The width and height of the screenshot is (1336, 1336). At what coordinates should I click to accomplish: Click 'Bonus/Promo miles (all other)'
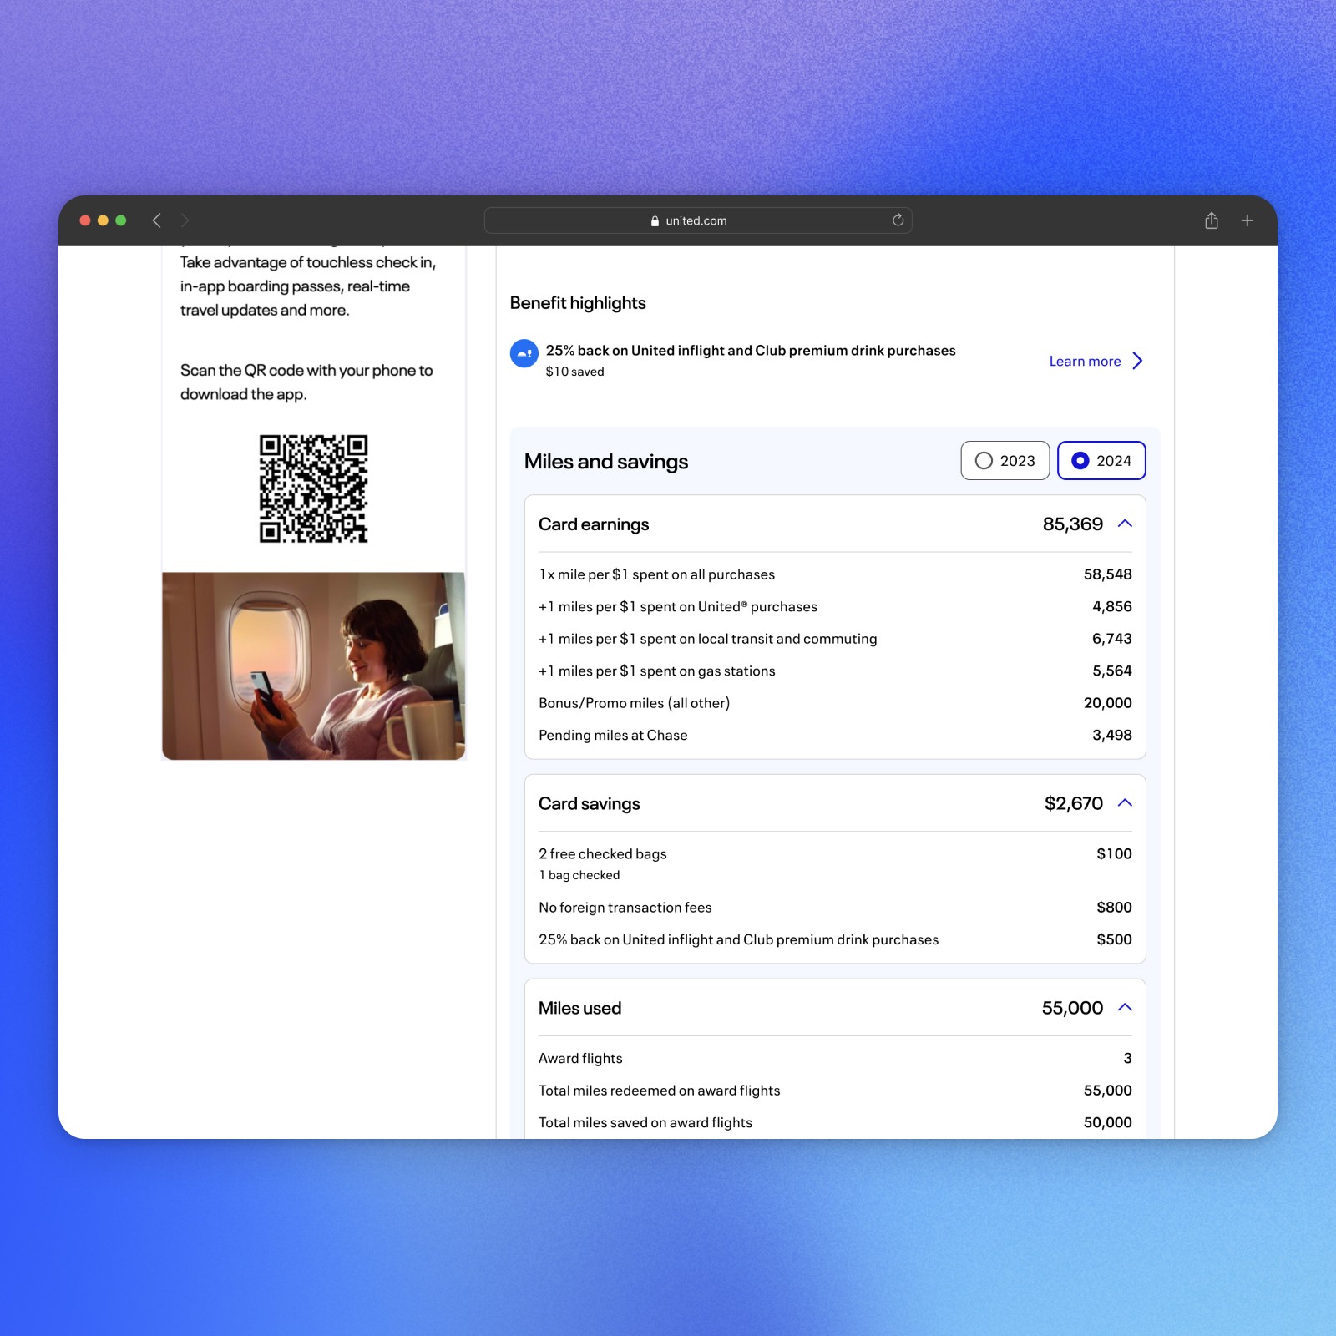(634, 703)
